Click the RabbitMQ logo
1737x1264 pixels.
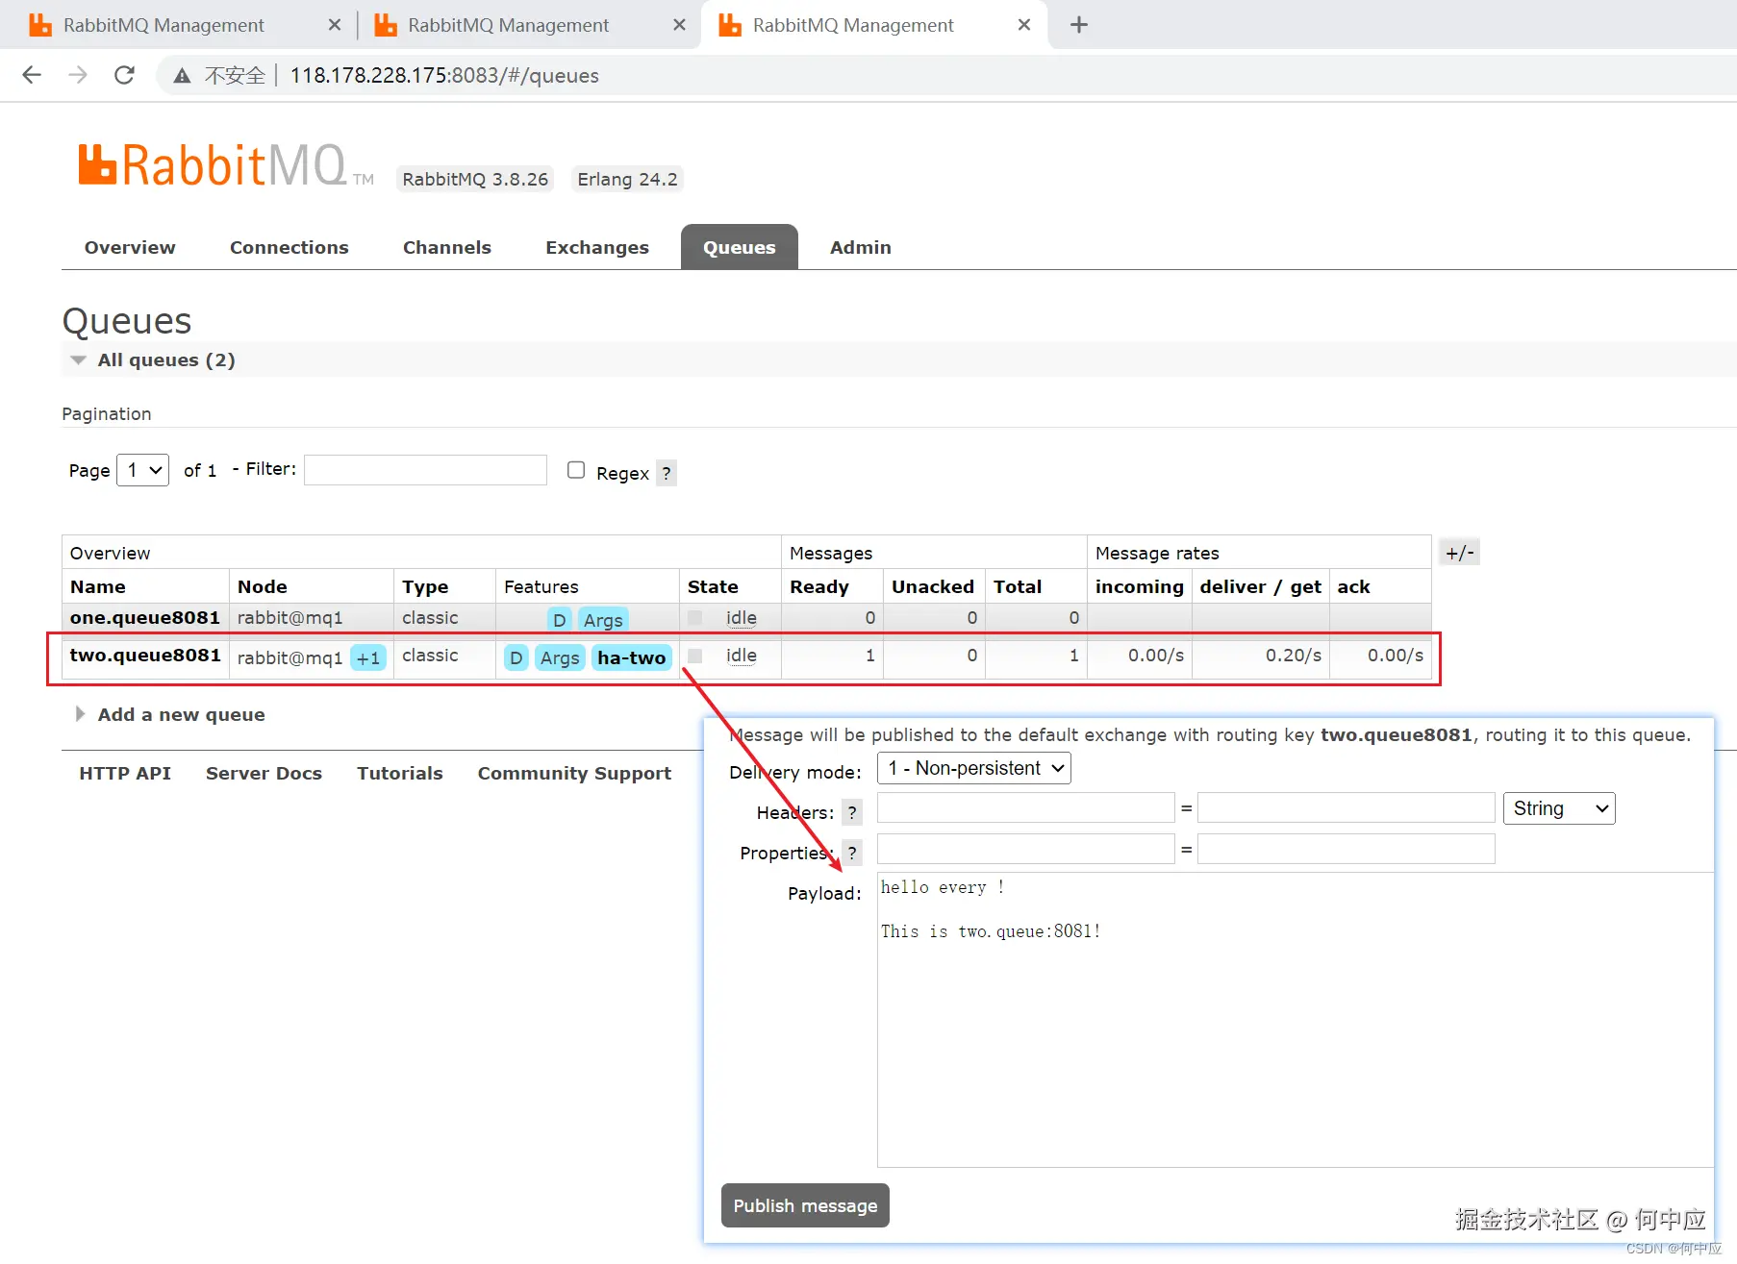click(226, 165)
